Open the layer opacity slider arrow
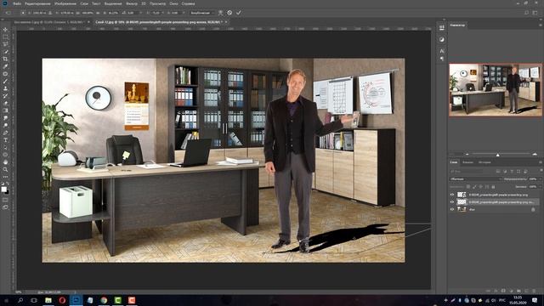544x306 pixels. [541, 179]
